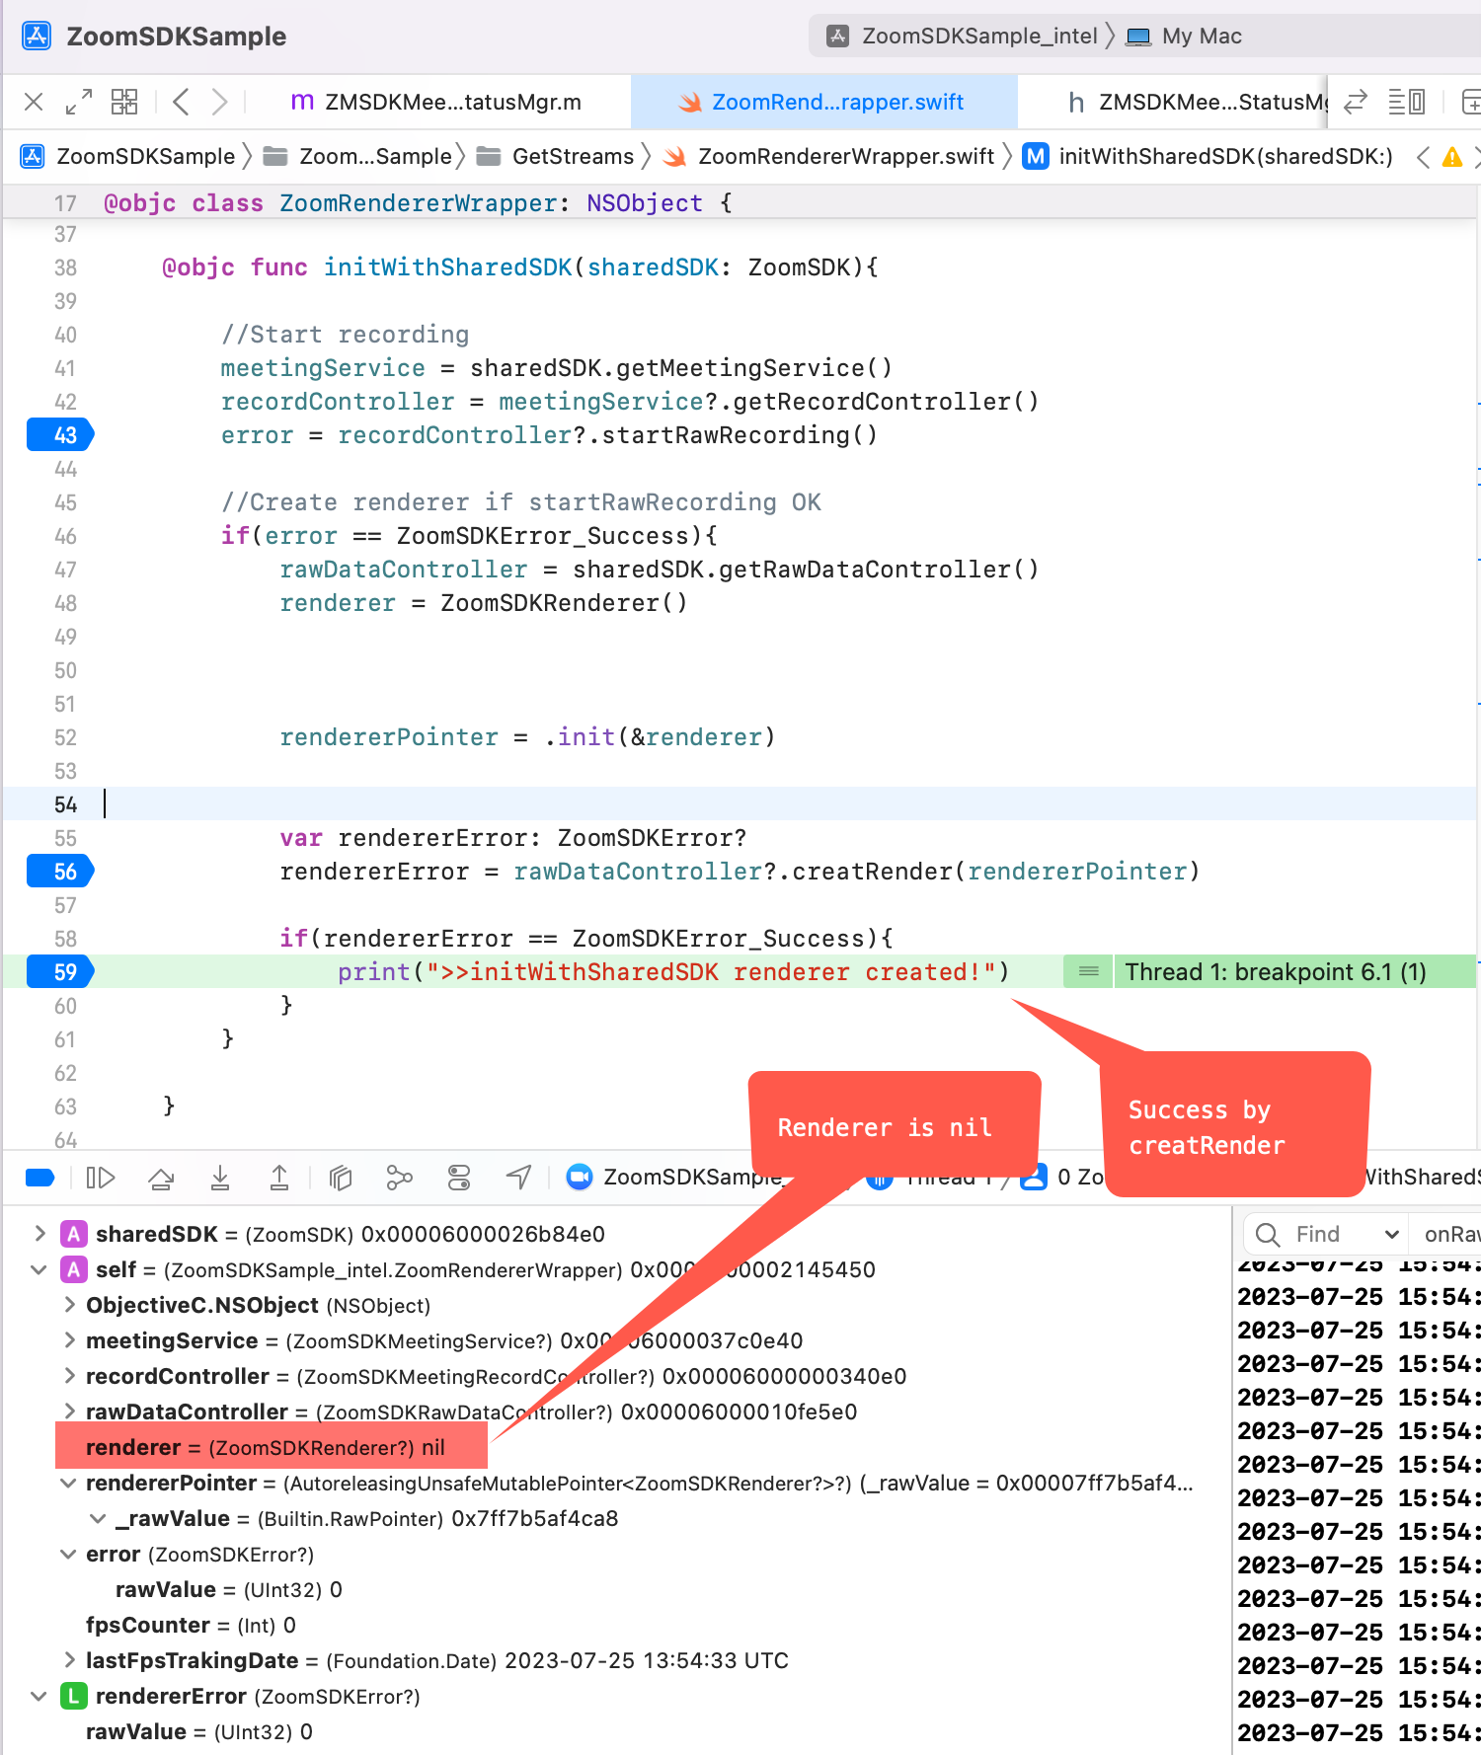Open the Find options dropdown in the console
The height and width of the screenshot is (1755, 1481).
point(1392,1234)
